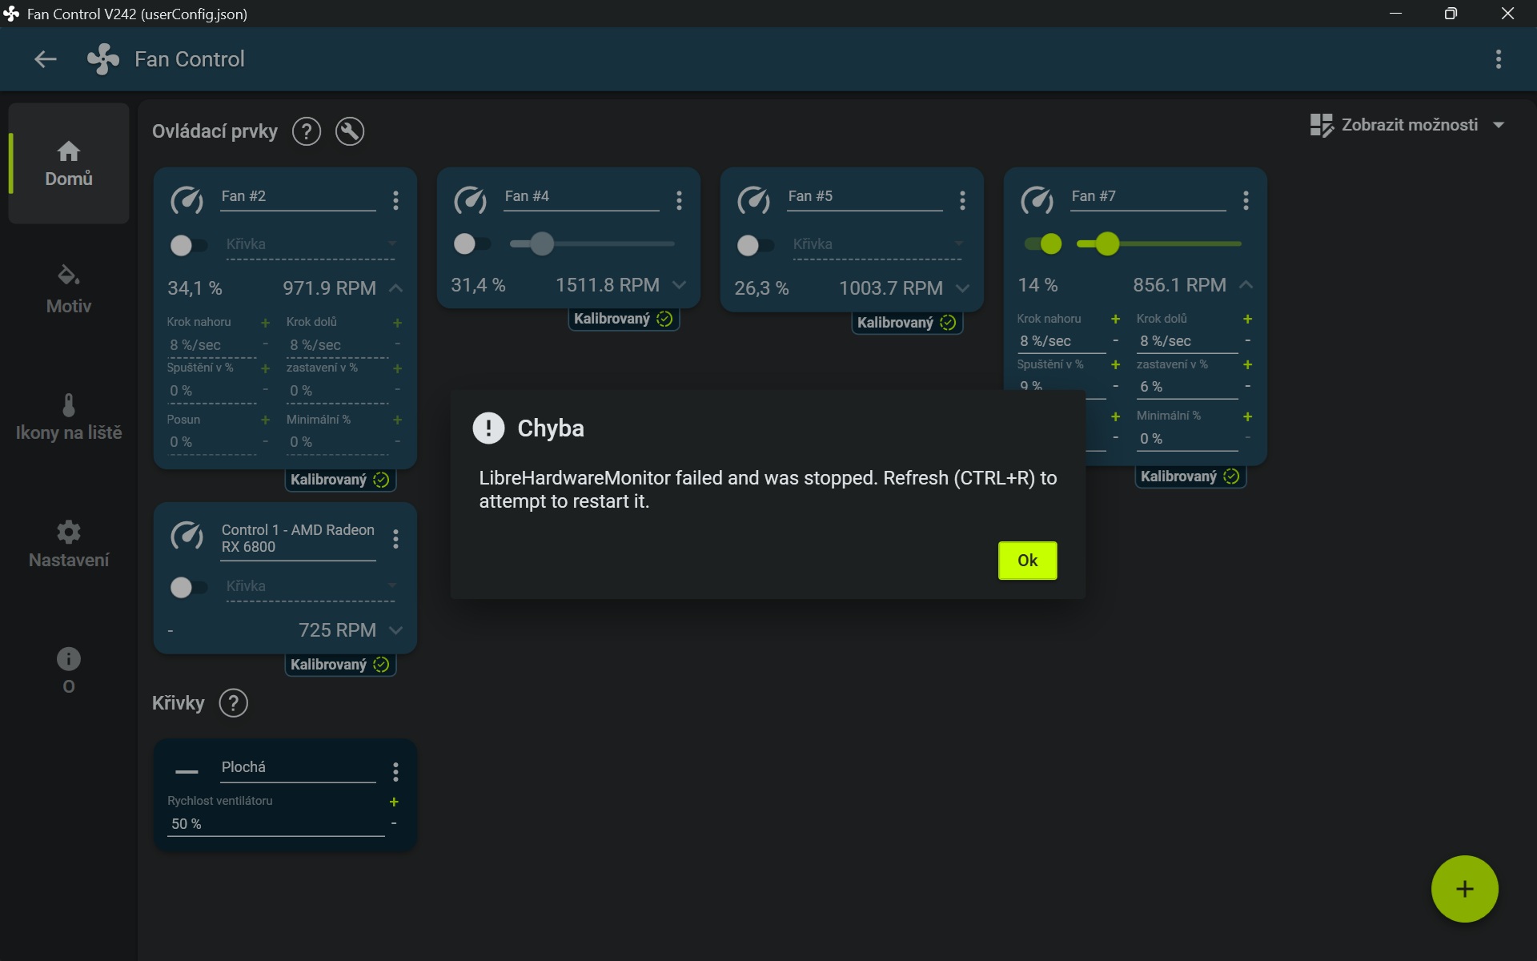Toggle the Fan #5 control switch
The height and width of the screenshot is (961, 1537).
755,245
